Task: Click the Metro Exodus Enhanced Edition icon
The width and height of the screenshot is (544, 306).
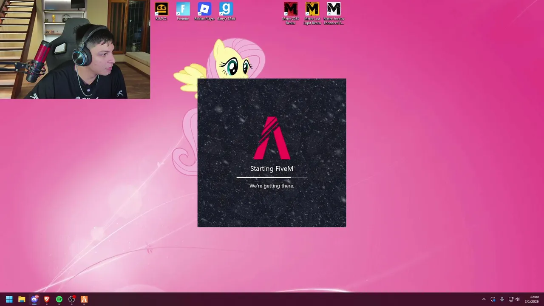Action: [x=334, y=14]
